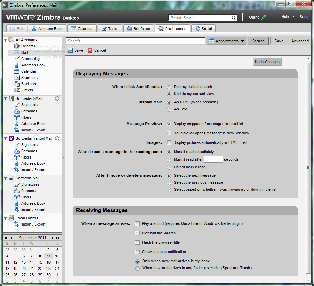Collapse the Softpedia Yahoo! Mail tree
This screenshot has width=314, height=286.
click(x=5, y=139)
